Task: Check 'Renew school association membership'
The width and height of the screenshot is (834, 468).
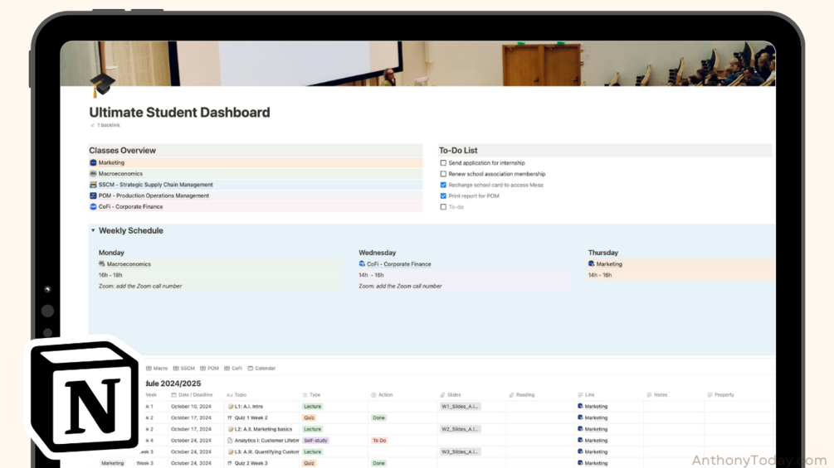Action: [x=443, y=174]
